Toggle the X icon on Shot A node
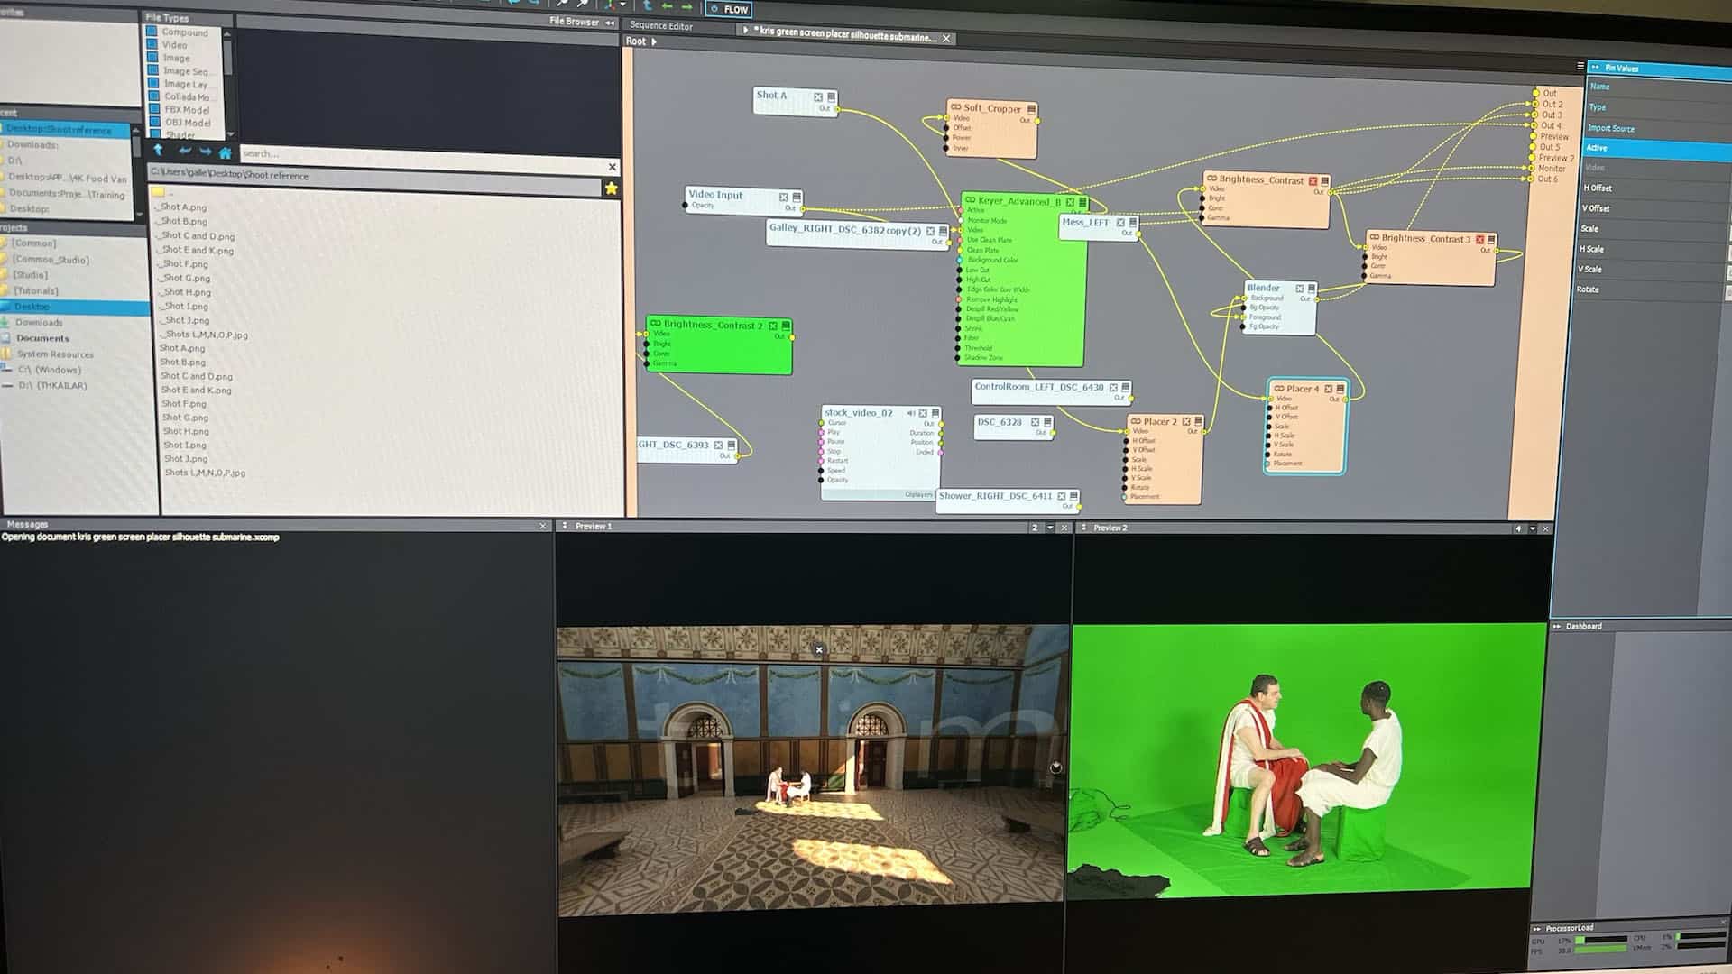This screenshot has width=1732, height=974. point(818,97)
